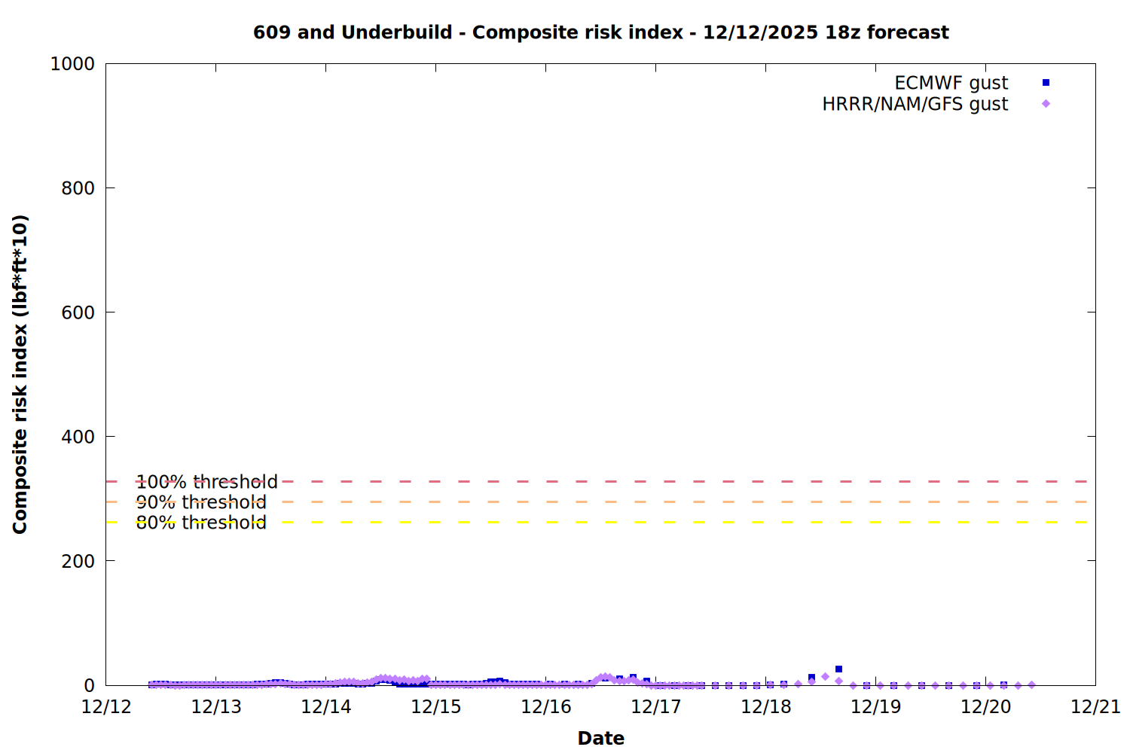
Task: Click the 12/18 x-axis tick label
Action: coord(766,707)
